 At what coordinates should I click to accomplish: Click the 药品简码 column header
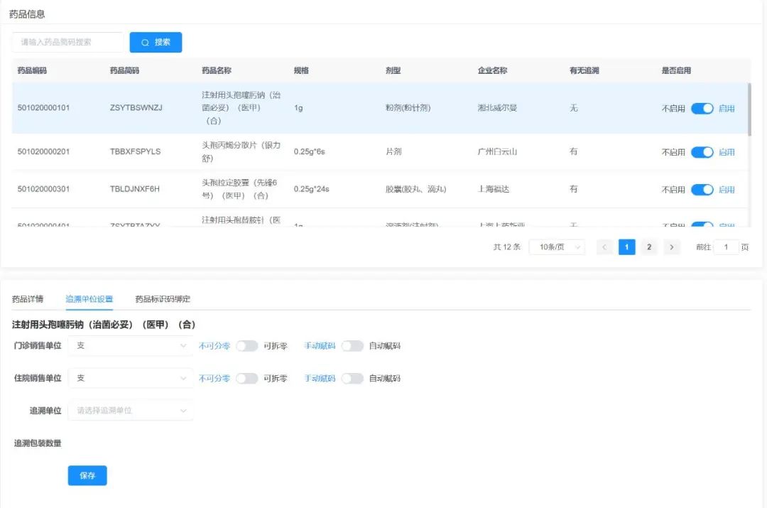point(125,70)
